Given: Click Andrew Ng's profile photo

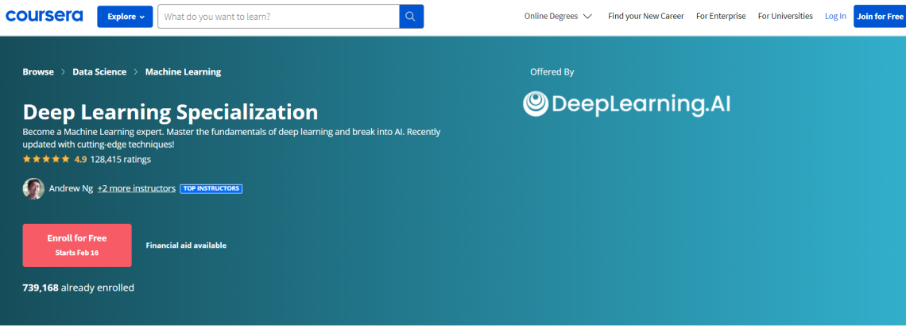Looking at the screenshot, I should 33,188.
